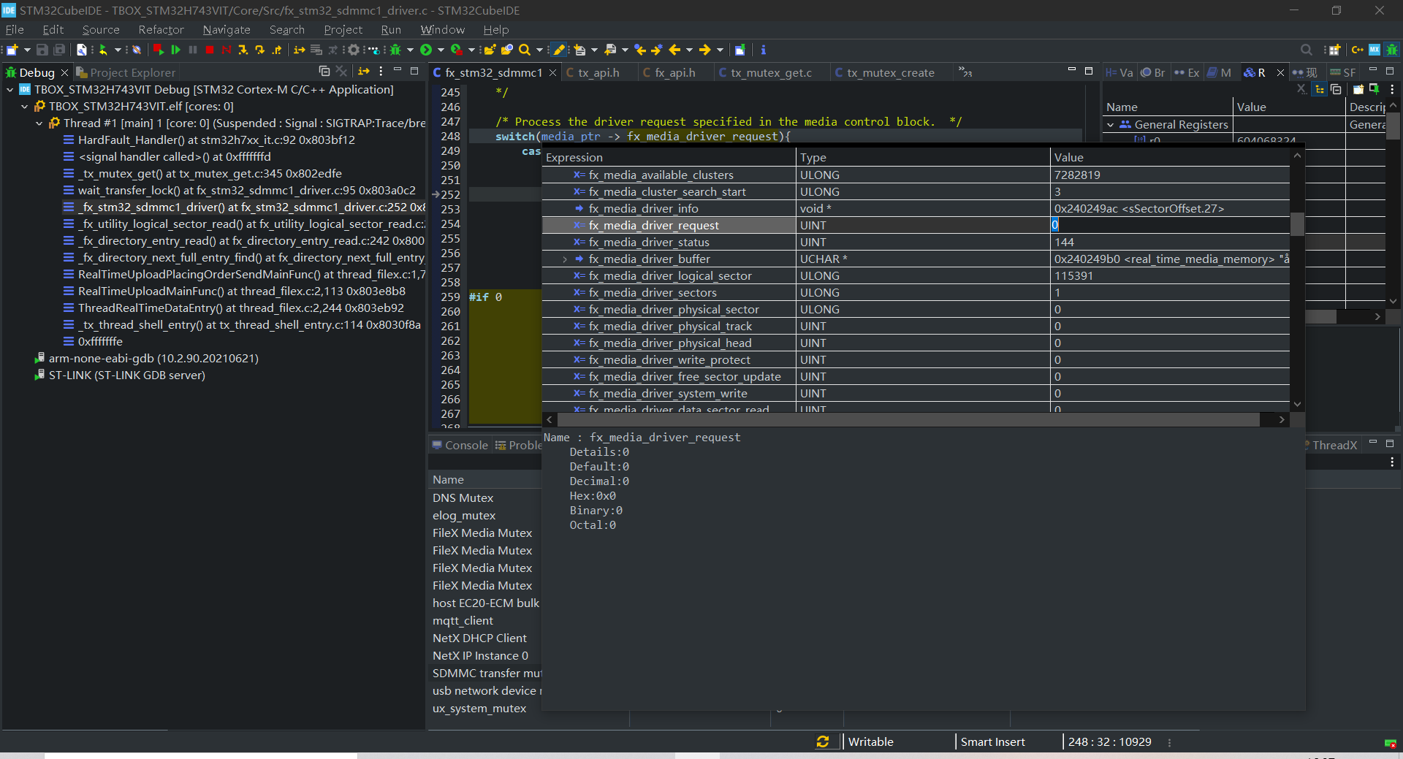Image resolution: width=1403 pixels, height=759 pixels.
Task: Open the Window menu
Action: pos(441,30)
